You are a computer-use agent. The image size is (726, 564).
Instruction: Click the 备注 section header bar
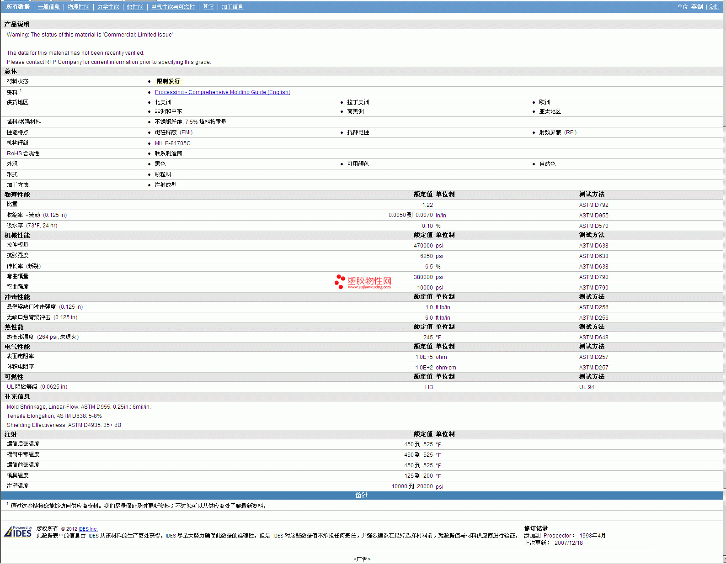362,495
